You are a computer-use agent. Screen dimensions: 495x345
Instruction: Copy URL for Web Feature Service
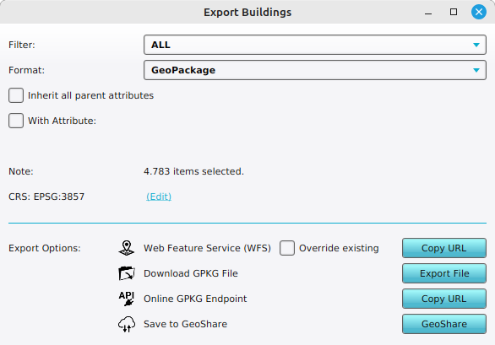443,248
